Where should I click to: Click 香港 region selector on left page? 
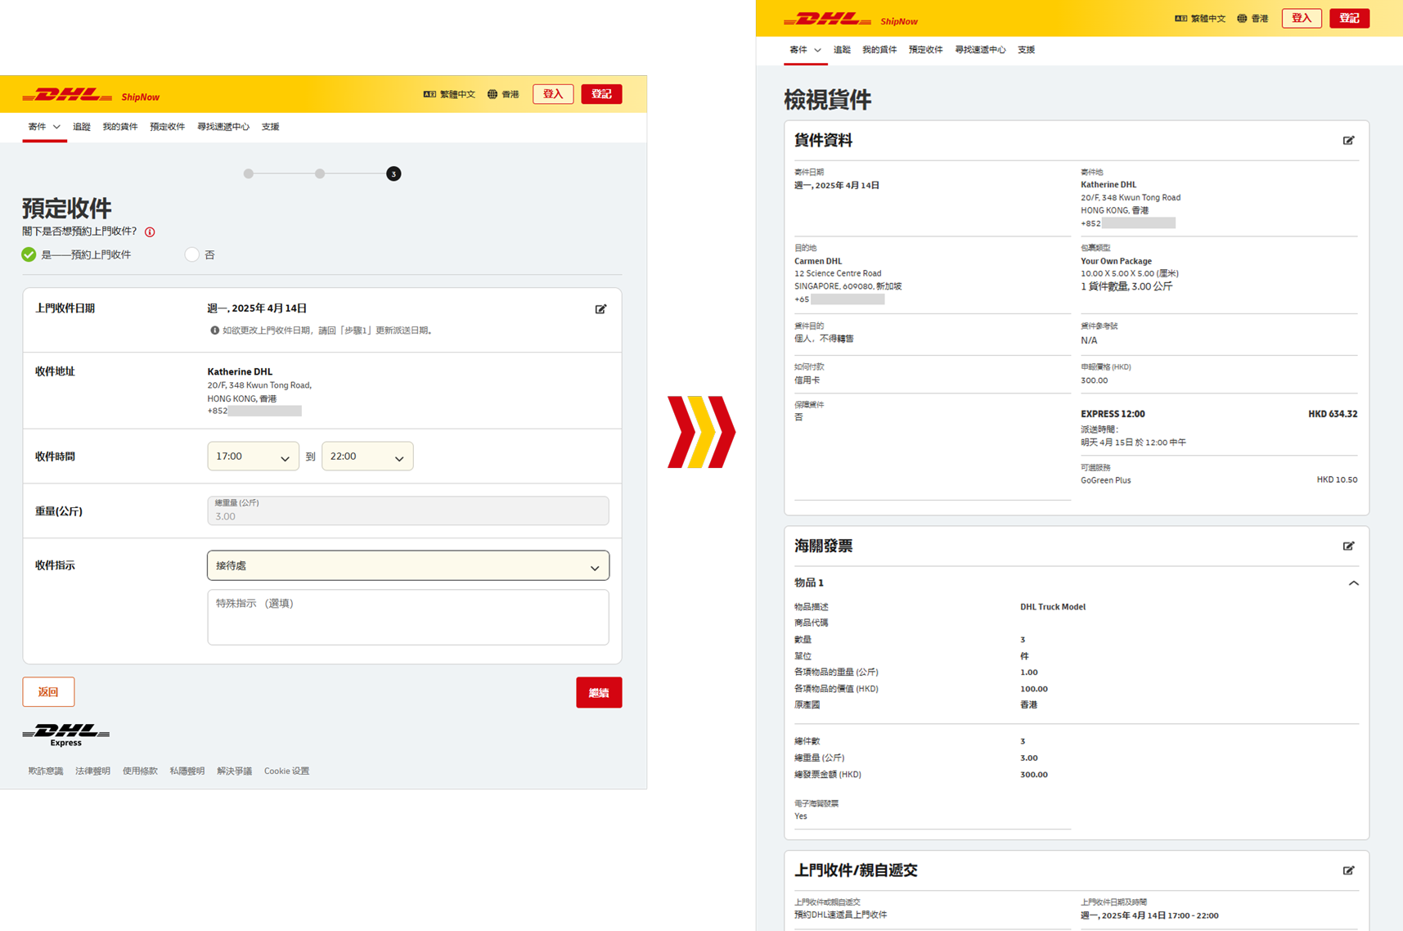pyautogui.click(x=510, y=94)
